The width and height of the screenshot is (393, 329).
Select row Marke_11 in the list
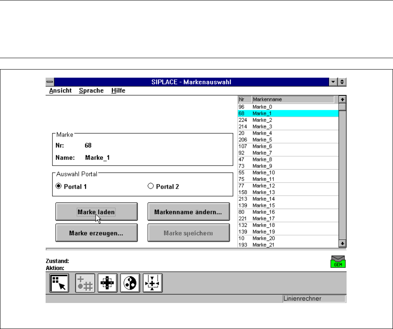click(288, 179)
